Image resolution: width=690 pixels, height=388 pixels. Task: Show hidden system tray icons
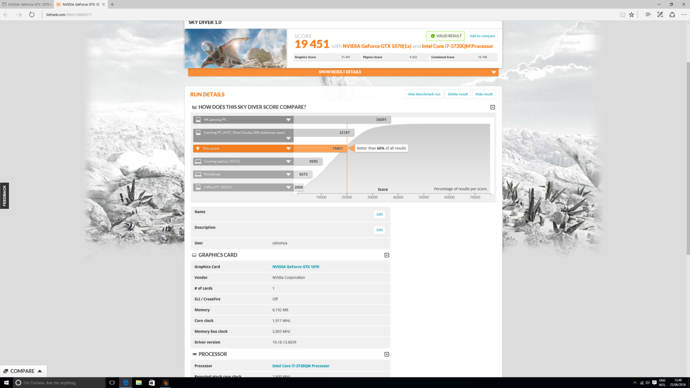(635, 383)
